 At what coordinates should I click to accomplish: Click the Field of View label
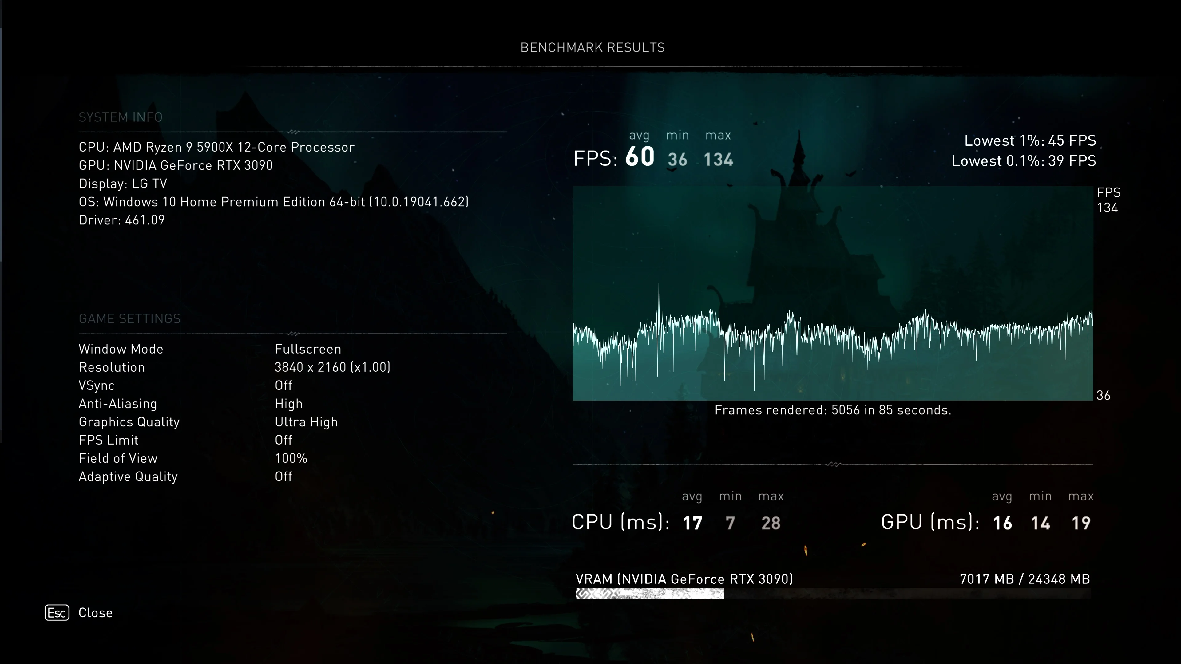118,459
